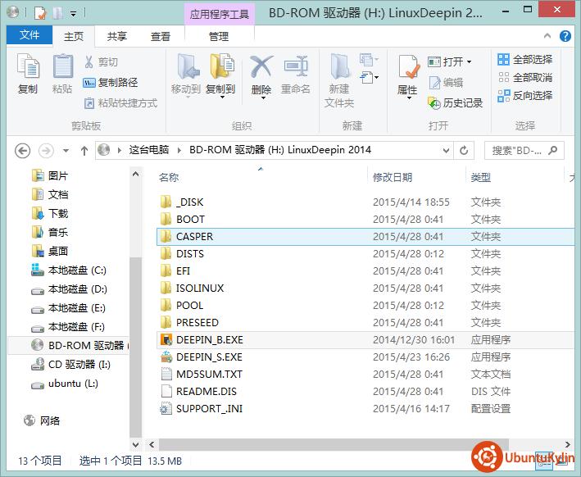Select the README.DIS file
Viewport: 581px width, 477px height.
[365, 392]
